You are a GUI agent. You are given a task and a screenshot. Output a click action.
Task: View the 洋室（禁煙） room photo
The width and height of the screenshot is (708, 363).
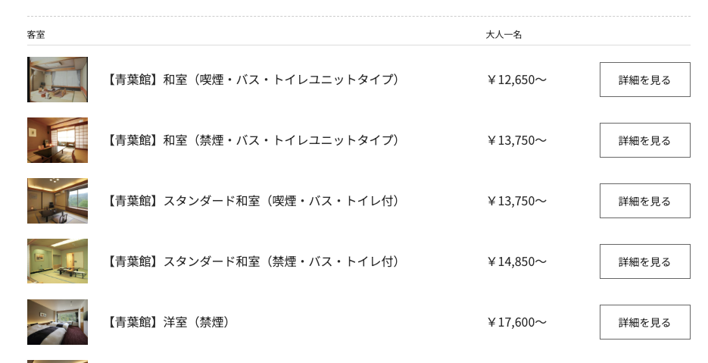point(58,322)
